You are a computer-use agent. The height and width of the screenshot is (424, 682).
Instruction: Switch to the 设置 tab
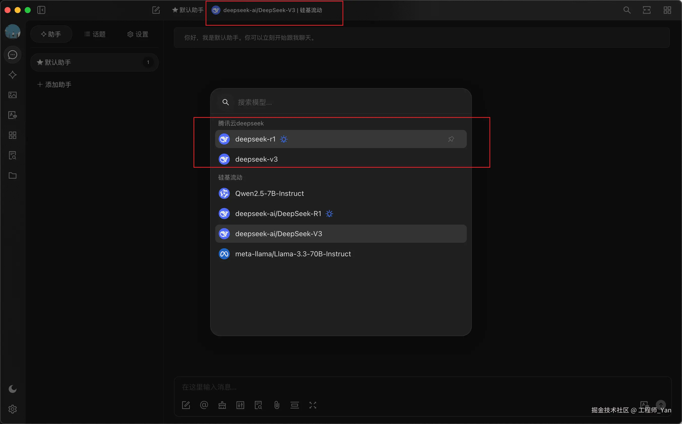click(138, 34)
